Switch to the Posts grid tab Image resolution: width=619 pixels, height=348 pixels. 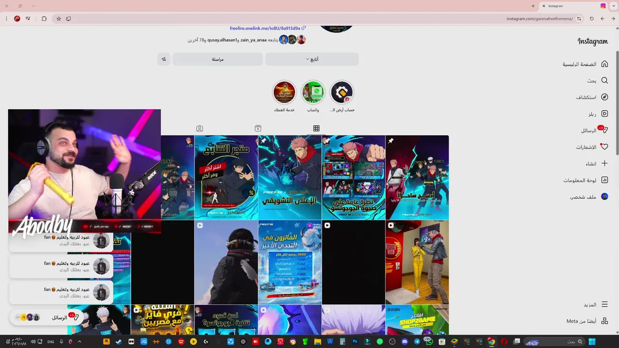pos(316,128)
